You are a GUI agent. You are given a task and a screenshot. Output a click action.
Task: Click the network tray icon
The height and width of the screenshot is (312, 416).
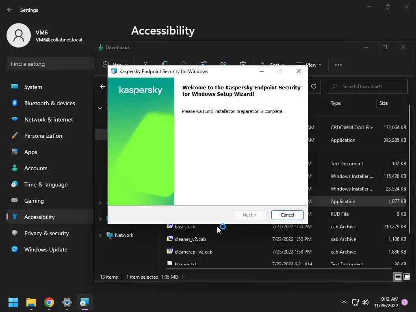tap(355, 302)
